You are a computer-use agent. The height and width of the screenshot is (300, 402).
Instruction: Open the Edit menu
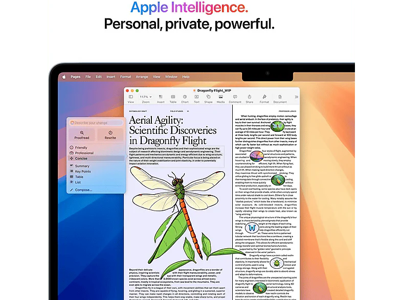pyautogui.click(x=99, y=77)
